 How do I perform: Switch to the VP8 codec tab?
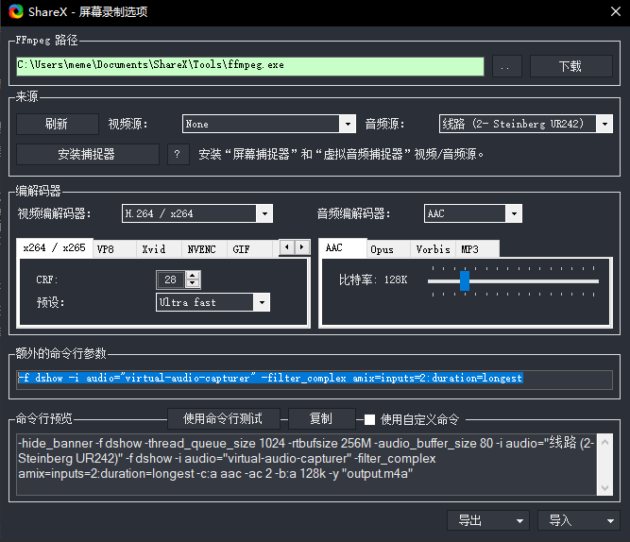(x=106, y=249)
